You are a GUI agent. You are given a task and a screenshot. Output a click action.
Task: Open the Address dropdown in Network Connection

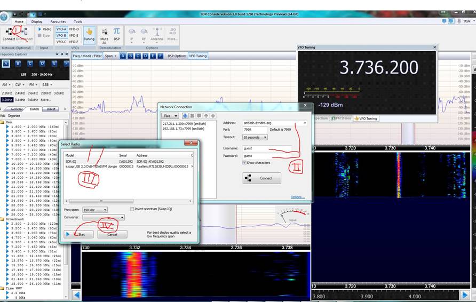[305, 123]
